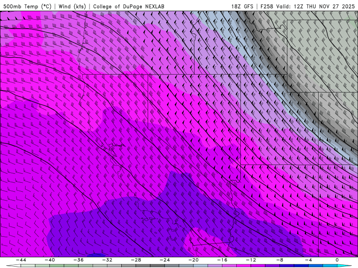Image resolution: width=358 pixels, height=268 pixels.
Task: Click the -28 colorbar label
Action: click(136, 260)
